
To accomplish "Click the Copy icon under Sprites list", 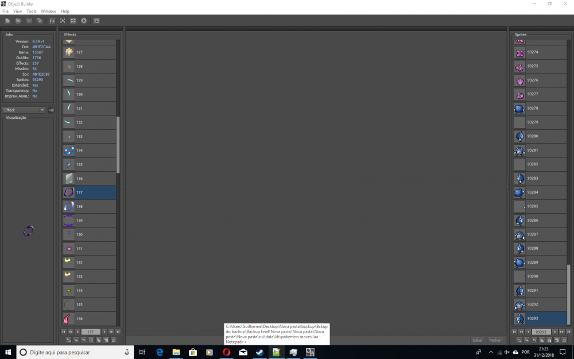I will 542,340.
